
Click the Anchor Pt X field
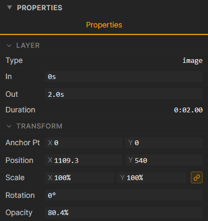pos(84,142)
